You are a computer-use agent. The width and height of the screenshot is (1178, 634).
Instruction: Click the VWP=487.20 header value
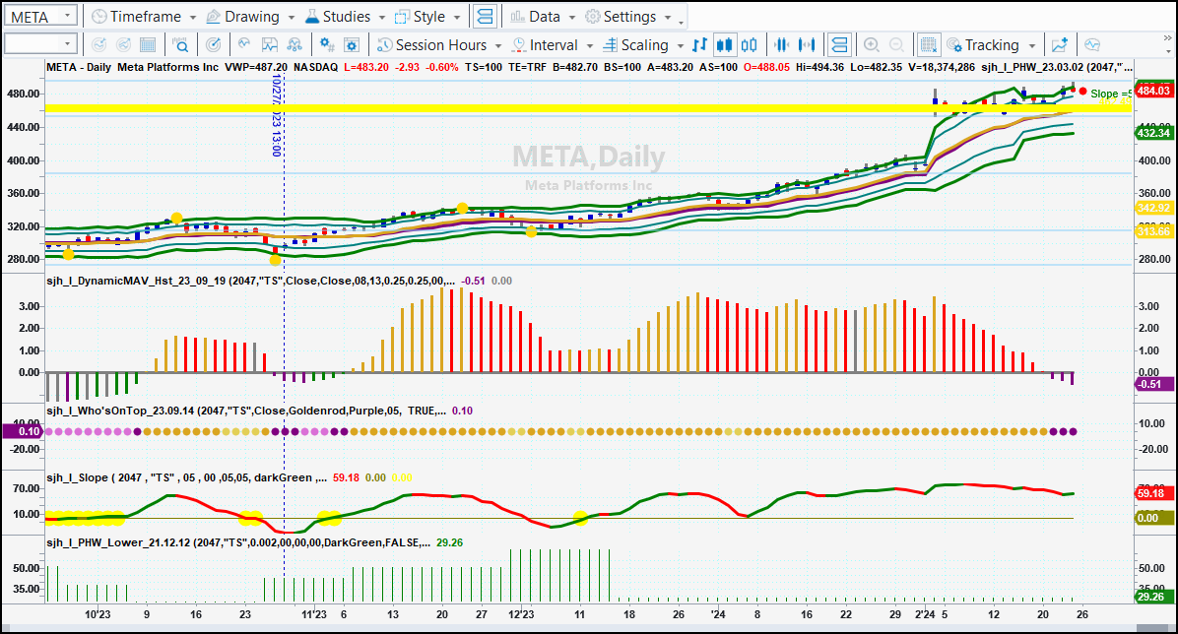pos(255,67)
